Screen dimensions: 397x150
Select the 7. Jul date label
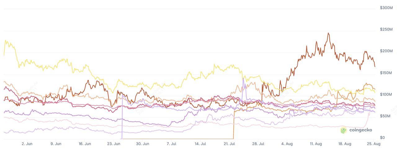point(172,144)
